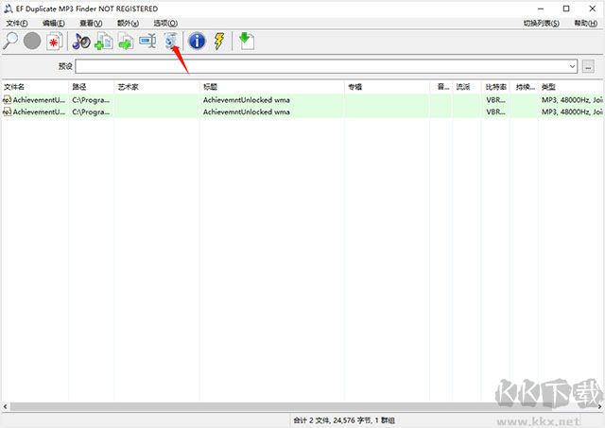This screenshot has height=428, width=605.
Task: Maximize the EF Duplicate MP3 Finder window
Action: point(566,9)
